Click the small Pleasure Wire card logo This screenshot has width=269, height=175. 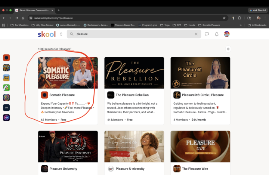coord(177,169)
